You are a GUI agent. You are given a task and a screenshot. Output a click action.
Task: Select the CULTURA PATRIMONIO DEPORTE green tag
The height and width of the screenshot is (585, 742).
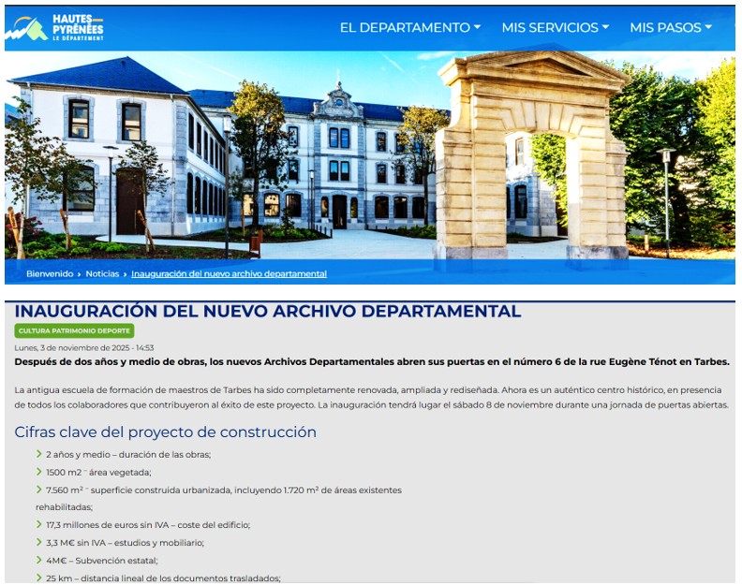(x=75, y=330)
